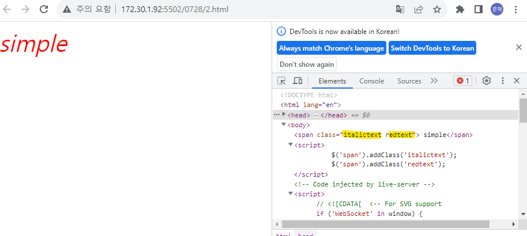Toggle the browser side panel icon
This screenshot has width=527, height=236.
coord(478,9)
